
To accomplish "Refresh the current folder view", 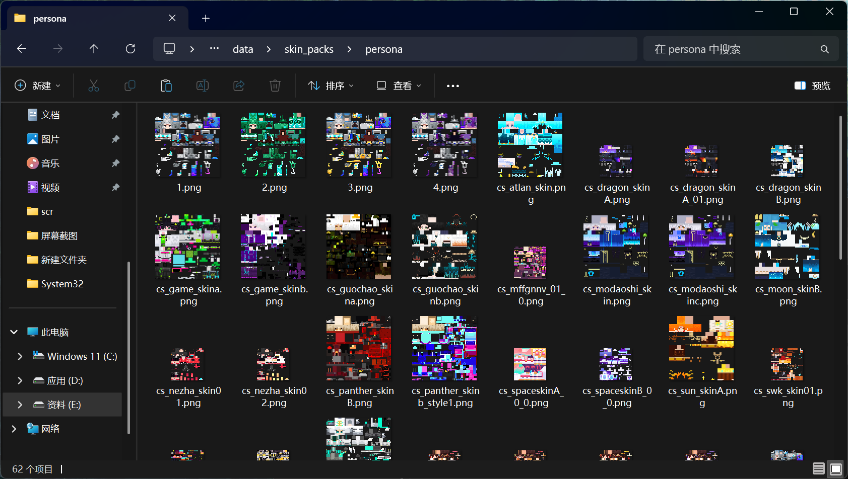I will coord(131,49).
